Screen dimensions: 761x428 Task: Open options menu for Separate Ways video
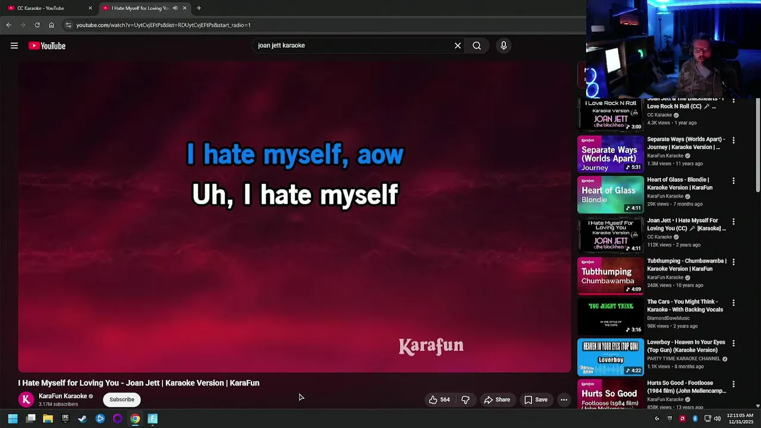(x=734, y=140)
